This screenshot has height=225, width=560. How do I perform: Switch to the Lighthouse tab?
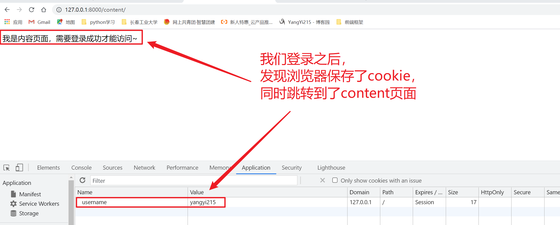click(331, 168)
